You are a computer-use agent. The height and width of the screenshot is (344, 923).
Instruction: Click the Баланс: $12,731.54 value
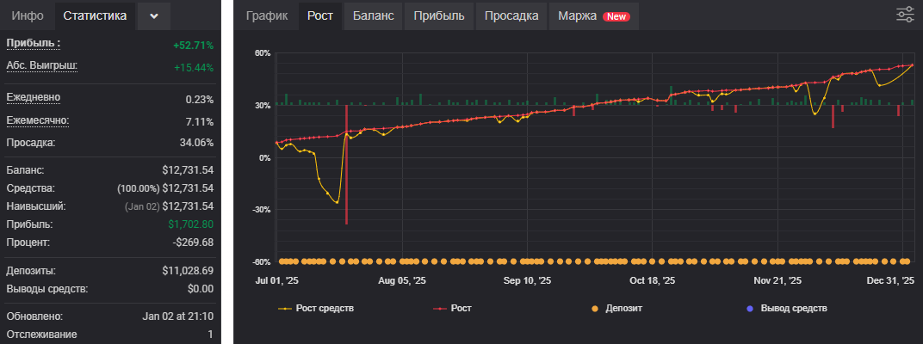(x=188, y=170)
